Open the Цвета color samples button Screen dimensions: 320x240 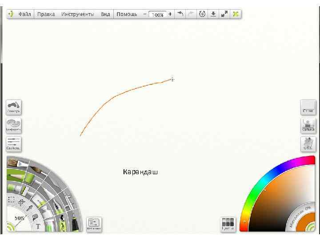(x=228, y=224)
